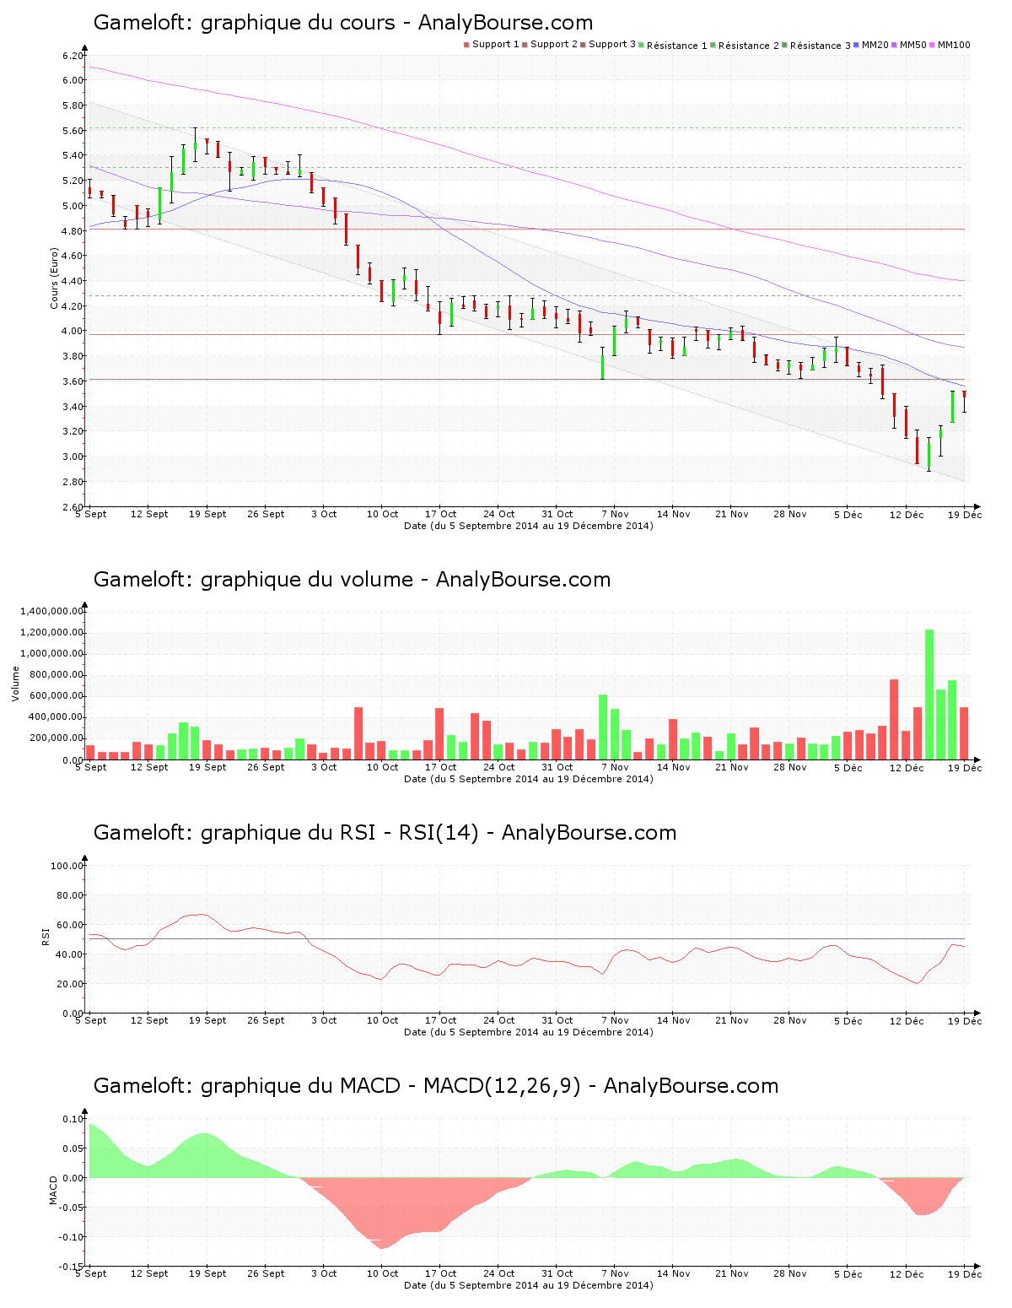The width and height of the screenshot is (1012, 1308).
Task: Click the Support 1 legend swatch
Action: (x=466, y=45)
